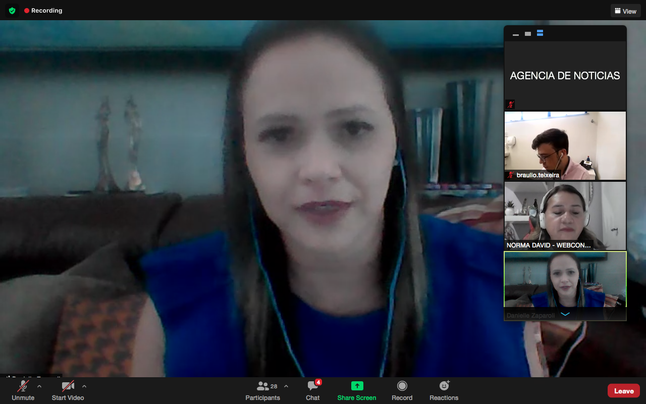
Task: Unmute the microphone
Action: pyautogui.click(x=23, y=390)
